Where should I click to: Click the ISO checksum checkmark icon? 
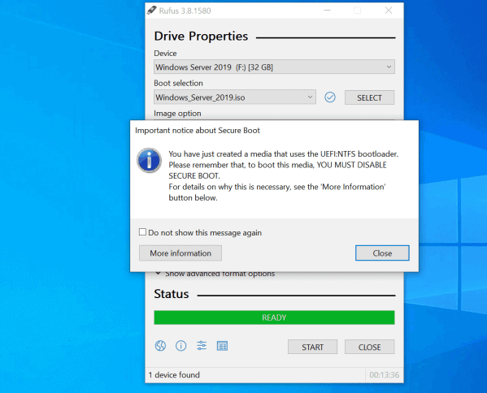[330, 97]
